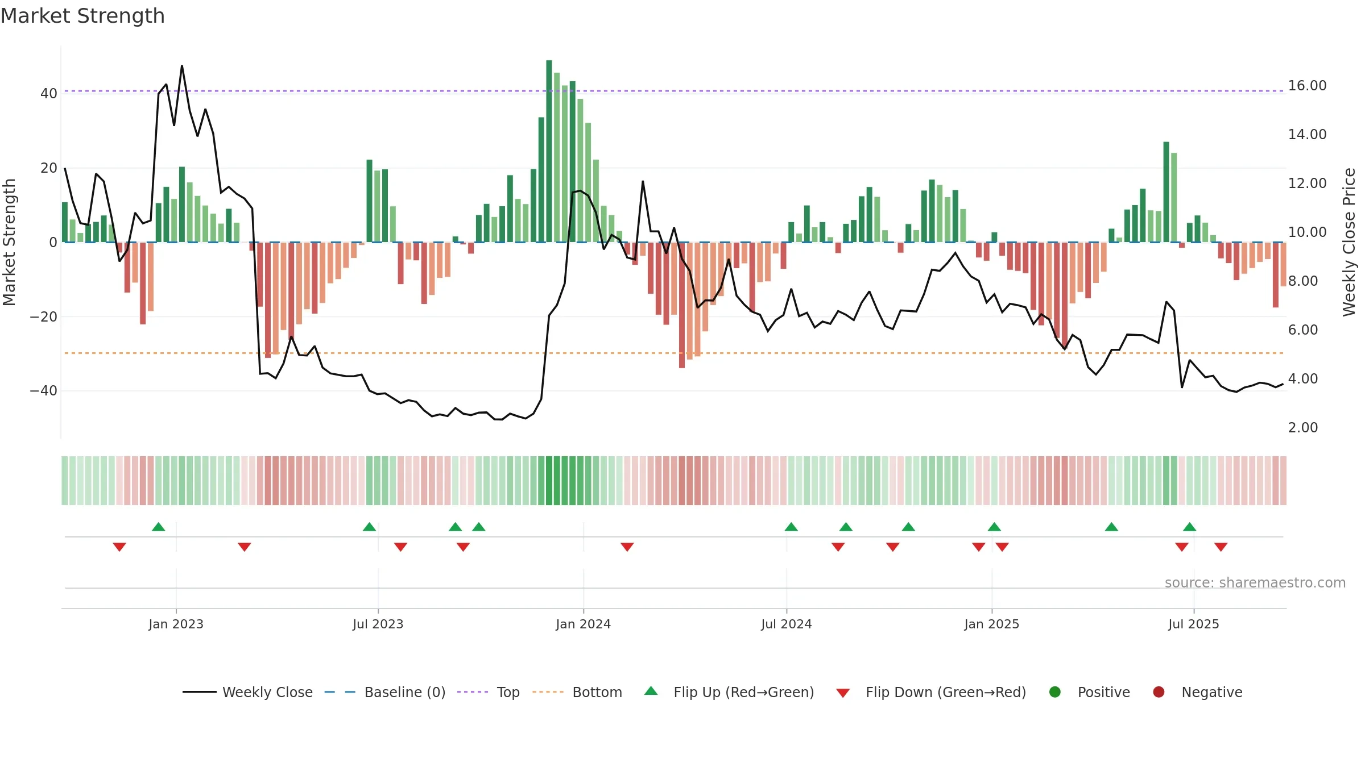Toggle the Top legend entry

pos(489,692)
